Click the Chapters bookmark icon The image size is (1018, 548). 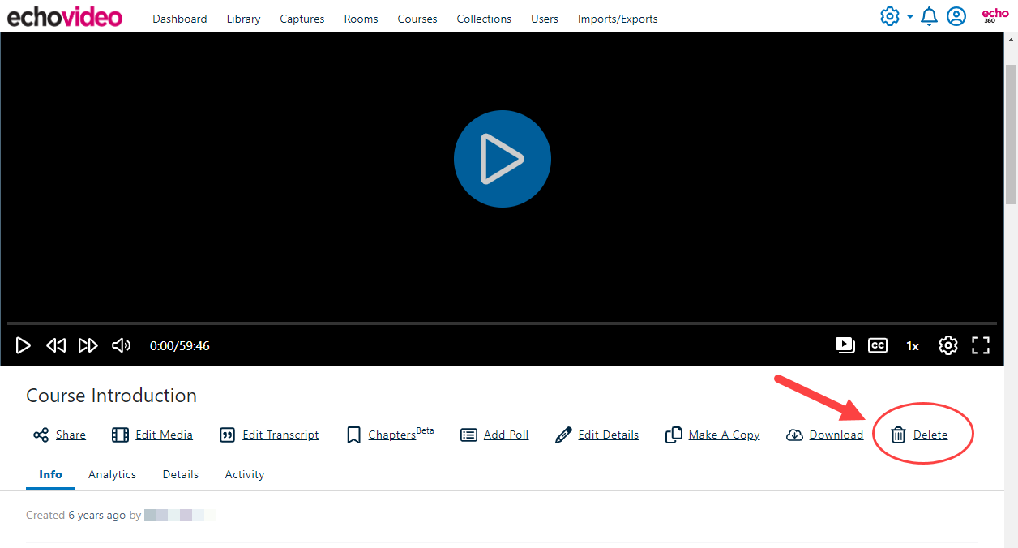pyautogui.click(x=353, y=435)
